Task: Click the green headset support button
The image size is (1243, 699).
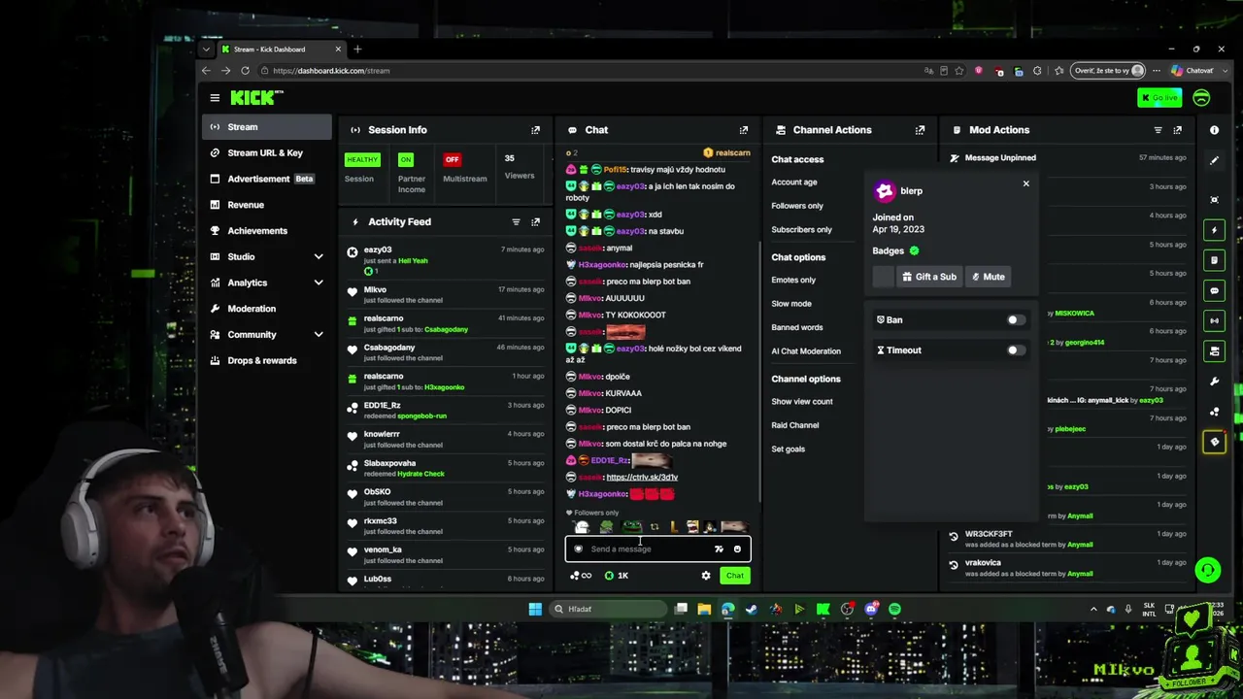Action: coord(1207,570)
